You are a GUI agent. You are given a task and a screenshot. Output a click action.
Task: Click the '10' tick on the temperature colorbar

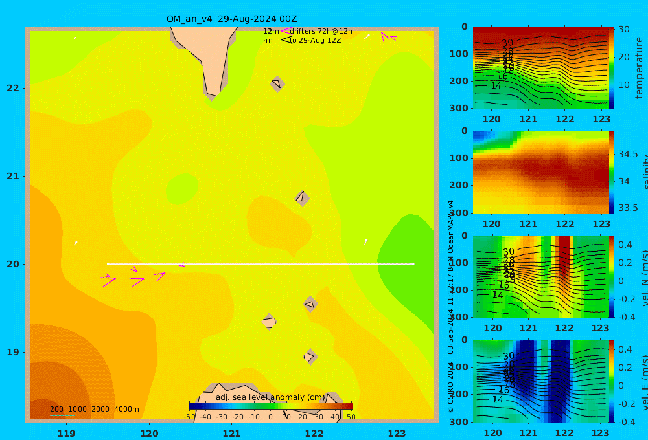coord(623,85)
